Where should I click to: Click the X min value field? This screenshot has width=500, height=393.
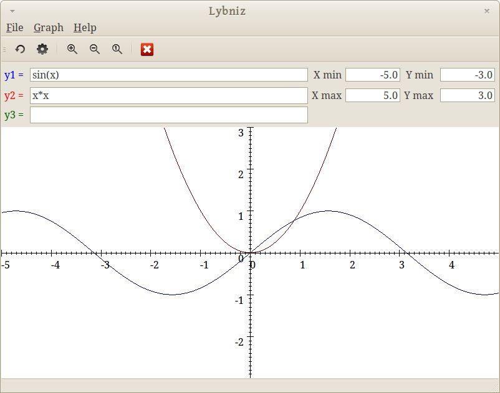(372, 75)
